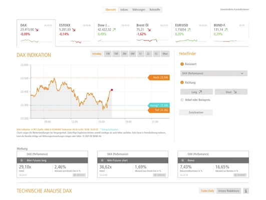266x200 pixels.
Task: Click star icon on Mini-Futures short
Action: point(102,160)
